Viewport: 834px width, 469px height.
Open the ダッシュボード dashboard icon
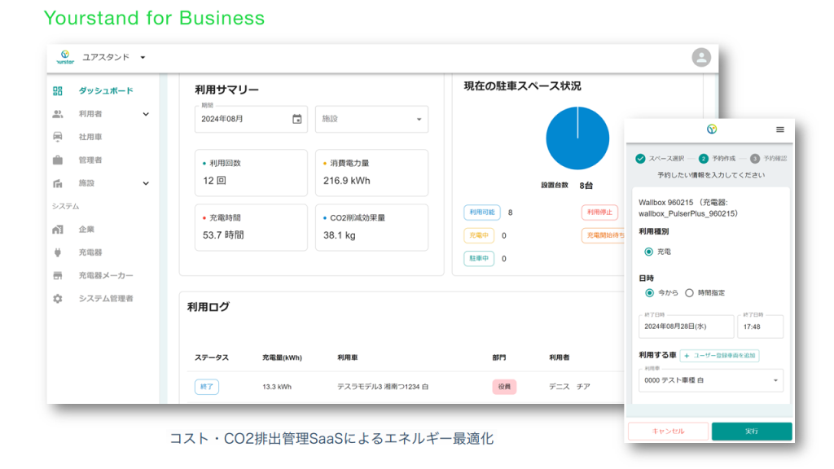coord(57,90)
